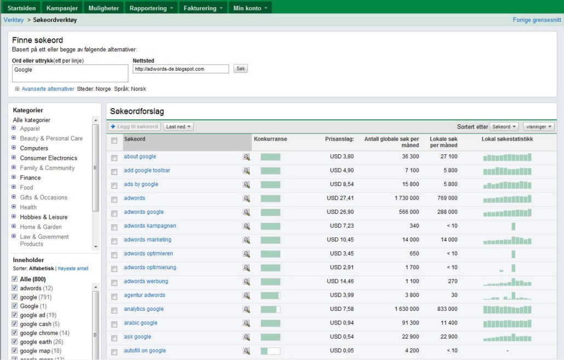Click magnifier icon for 'agentur adwords' row

click(x=246, y=295)
